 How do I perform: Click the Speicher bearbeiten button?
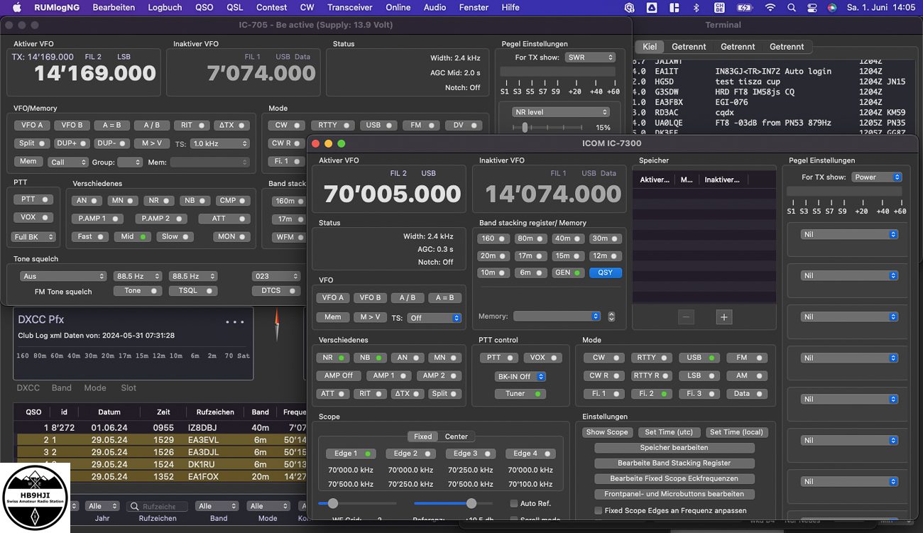pyautogui.click(x=674, y=448)
